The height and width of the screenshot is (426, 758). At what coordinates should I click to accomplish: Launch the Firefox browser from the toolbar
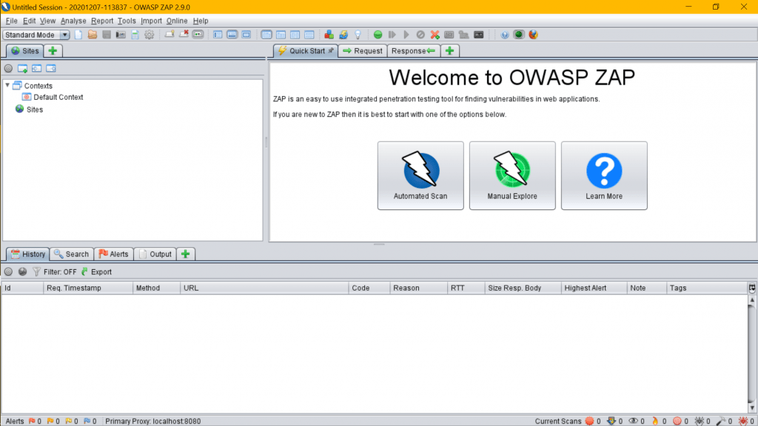click(533, 35)
